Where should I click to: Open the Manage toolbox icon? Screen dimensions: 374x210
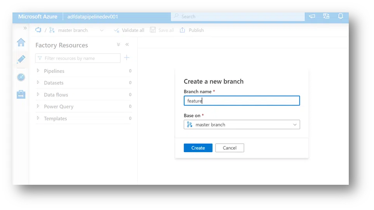pyautogui.click(x=21, y=94)
